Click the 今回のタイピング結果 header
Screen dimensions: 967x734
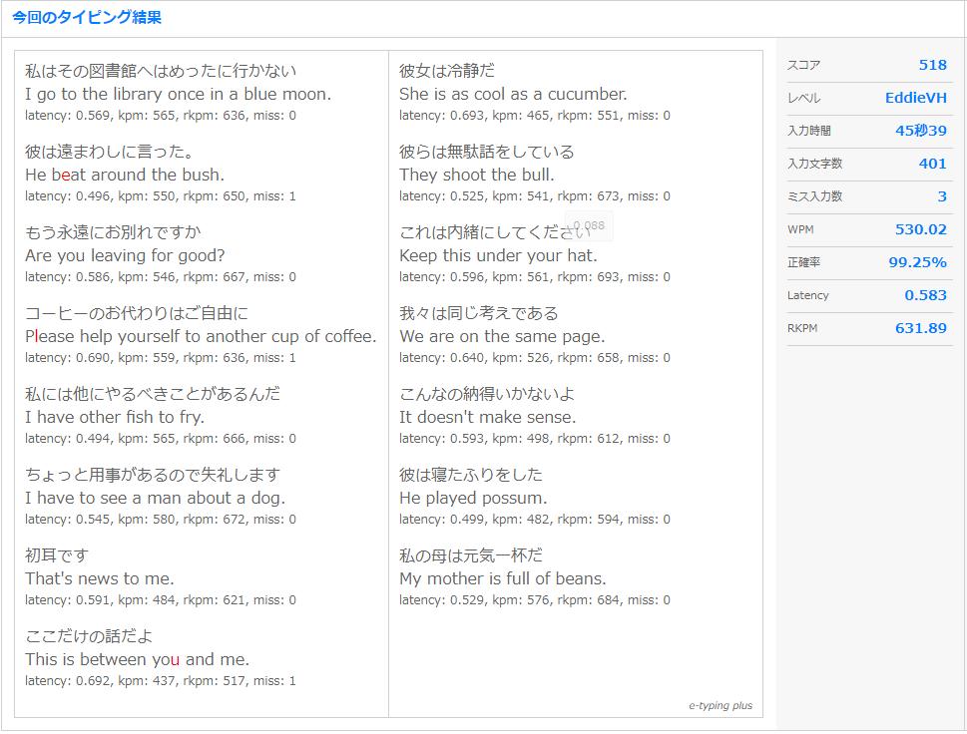pos(83,17)
